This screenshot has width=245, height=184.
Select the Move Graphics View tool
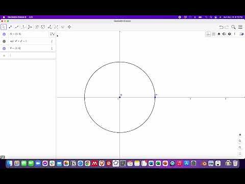(69, 27)
